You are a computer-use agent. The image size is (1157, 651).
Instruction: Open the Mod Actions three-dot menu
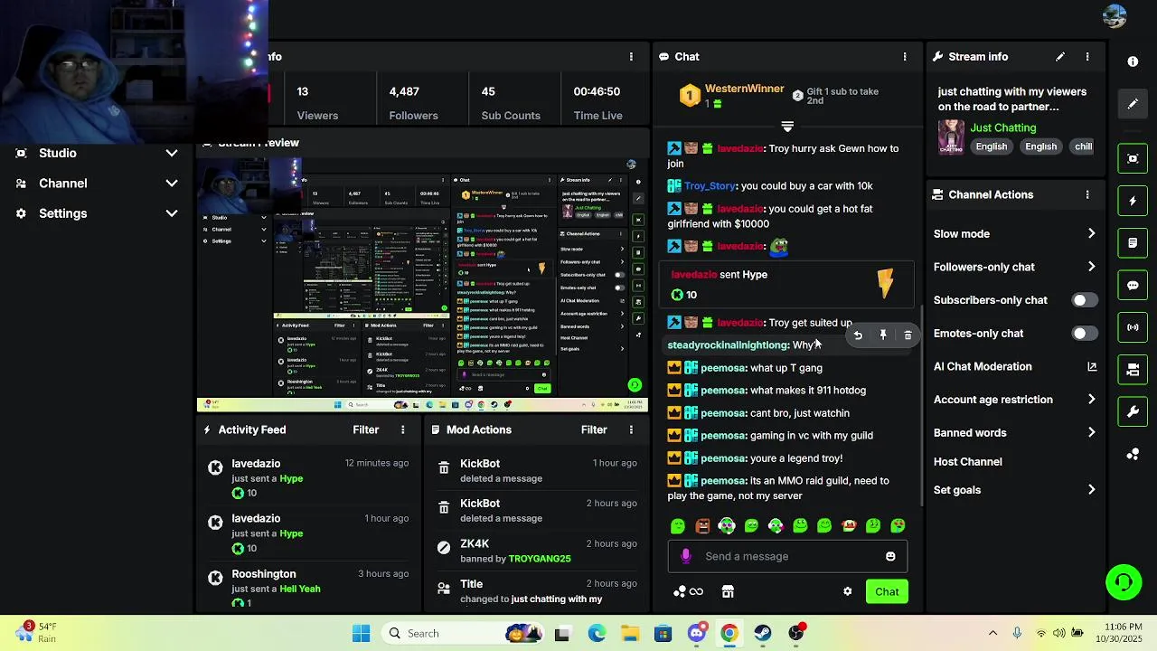point(631,429)
